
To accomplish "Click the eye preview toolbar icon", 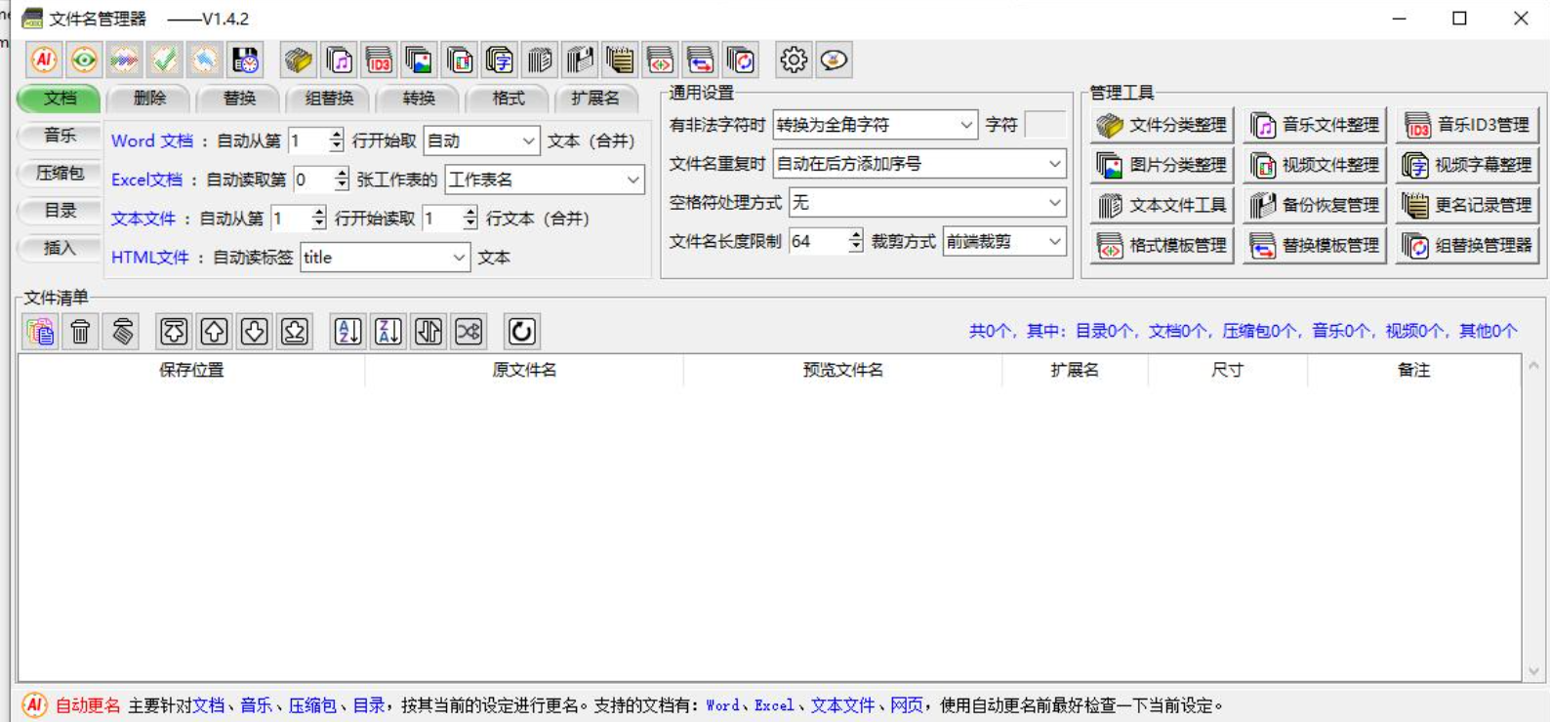I will pos(84,60).
